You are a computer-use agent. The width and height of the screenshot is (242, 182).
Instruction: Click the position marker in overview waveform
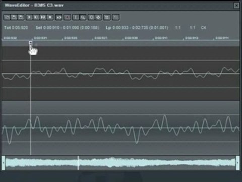(78, 163)
